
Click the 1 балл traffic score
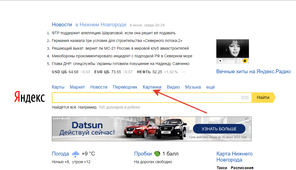170,154
